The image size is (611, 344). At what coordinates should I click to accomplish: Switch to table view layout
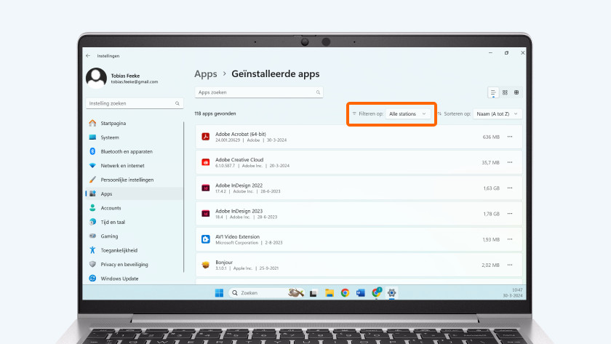click(x=516, y=93)
